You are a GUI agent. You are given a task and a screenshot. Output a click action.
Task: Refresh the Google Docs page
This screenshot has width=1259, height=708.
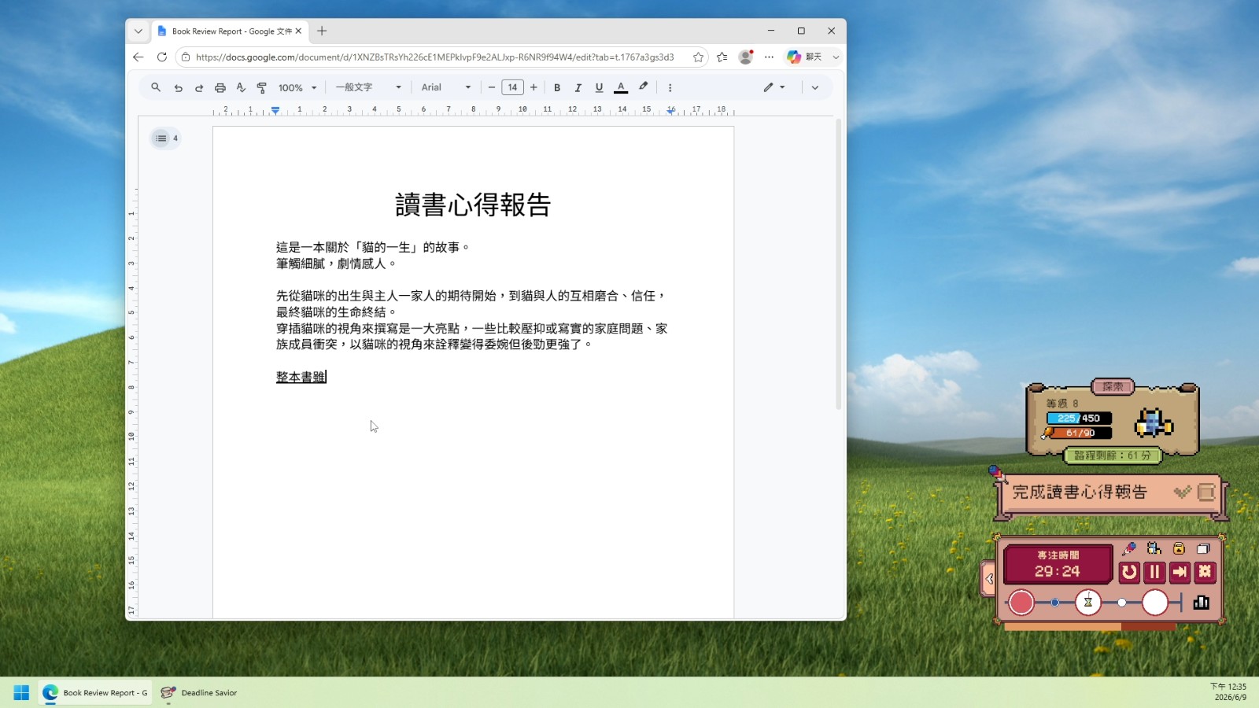click(162, 57)
